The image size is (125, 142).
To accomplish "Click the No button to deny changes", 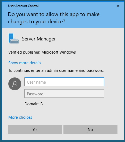I will pyautogui.click(x=90, y=129).
